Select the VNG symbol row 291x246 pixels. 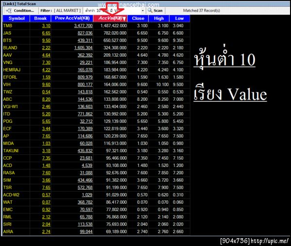(x=97, y=63)
